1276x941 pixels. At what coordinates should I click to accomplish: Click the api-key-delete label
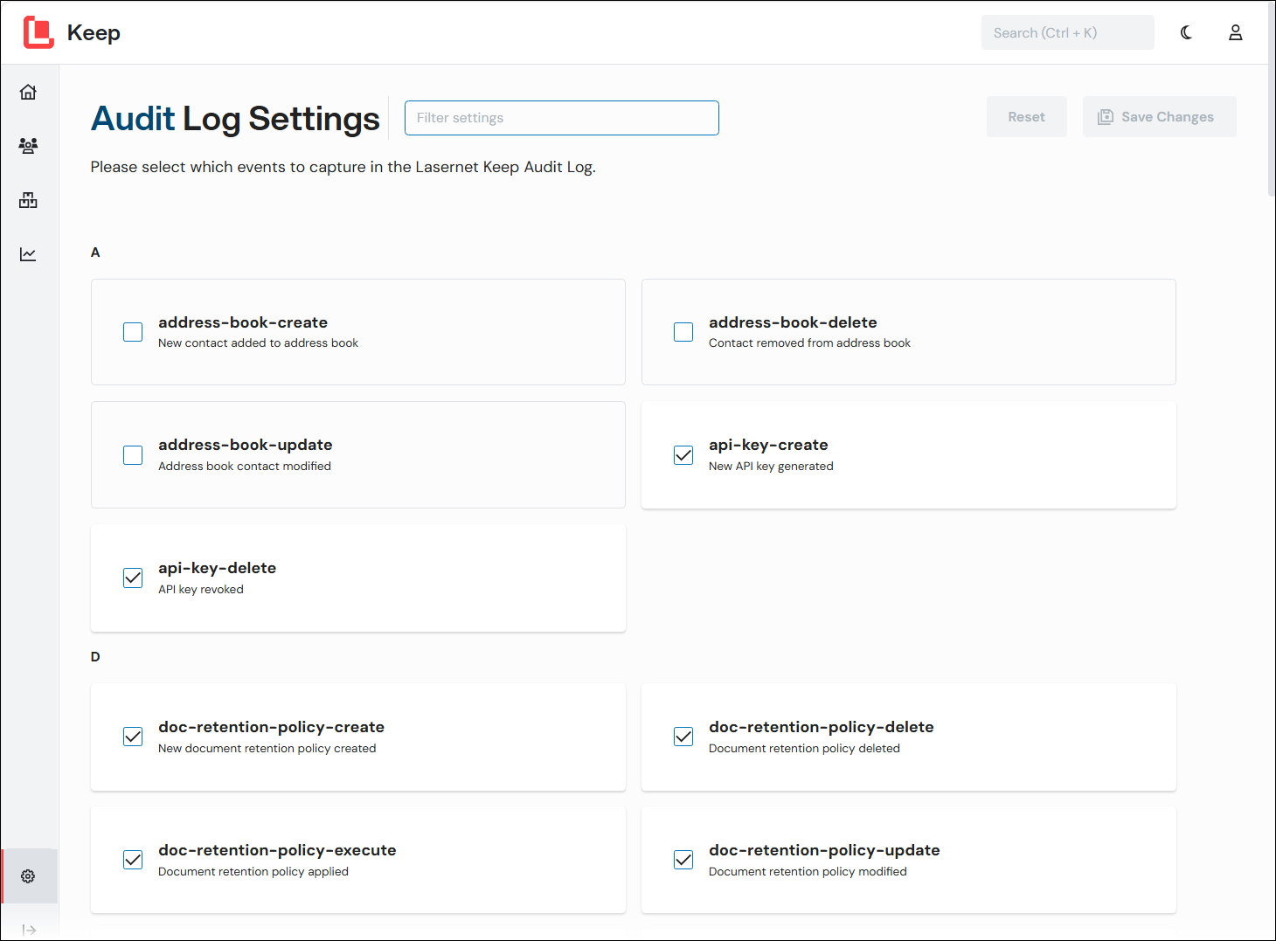point(218,568)
